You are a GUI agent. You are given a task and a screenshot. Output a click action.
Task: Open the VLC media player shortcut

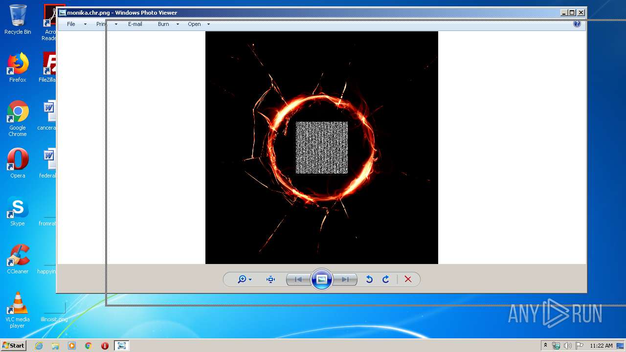(x=18, y=310)
